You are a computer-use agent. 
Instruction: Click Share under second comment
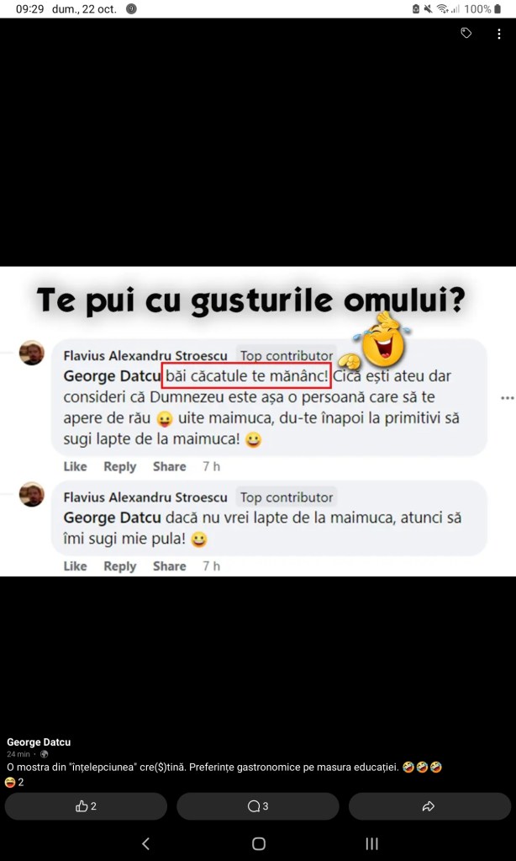(170, 566)
